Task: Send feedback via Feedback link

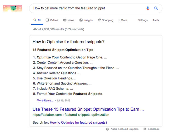Action: click(x=153, y=129)
